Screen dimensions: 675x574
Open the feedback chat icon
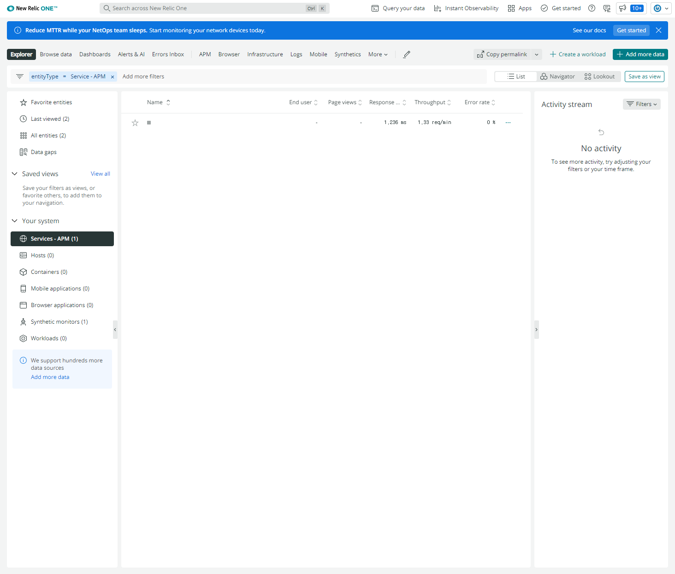pos(607,8)
